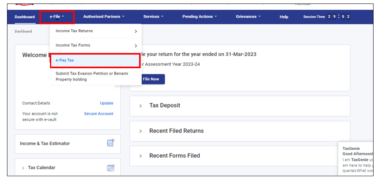This screenshot has width=379, height=182.
Task: Open the Pending Actions dropdown
Action: [x=199, y=17]
